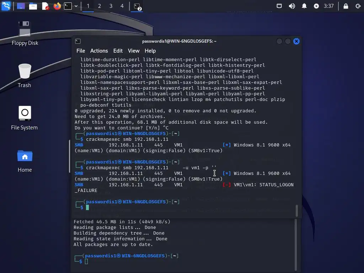Select the Trash desktop icon

[x=25, y=75]
